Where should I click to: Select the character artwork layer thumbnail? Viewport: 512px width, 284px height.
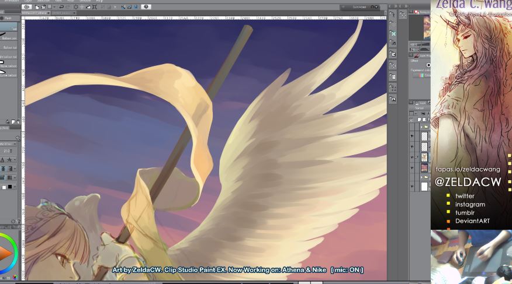coord(424,157)
